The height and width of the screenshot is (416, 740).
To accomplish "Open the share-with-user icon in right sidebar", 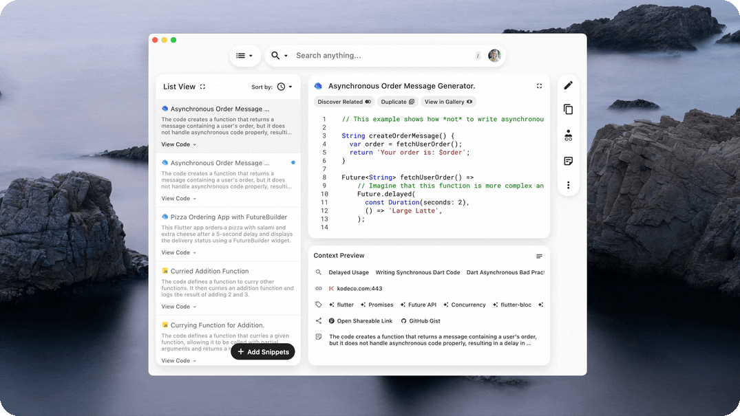I will [x=567, y=135].
